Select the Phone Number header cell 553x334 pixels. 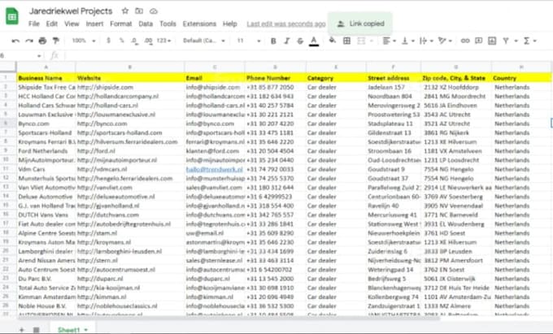tap(275, 78)
